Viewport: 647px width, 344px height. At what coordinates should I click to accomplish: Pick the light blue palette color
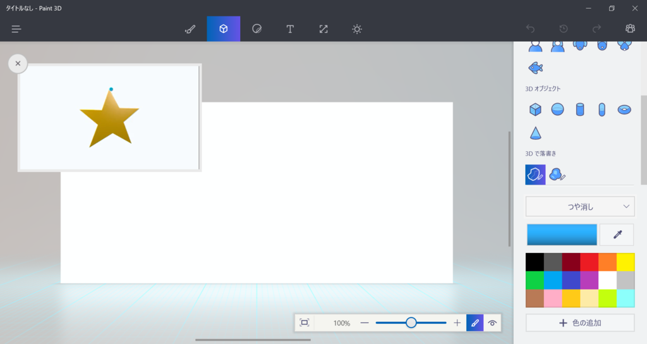(x=552, y=280)
